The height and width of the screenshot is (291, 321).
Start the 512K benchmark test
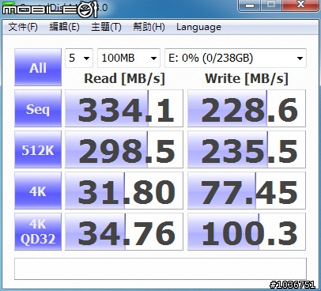coord(38,149)
